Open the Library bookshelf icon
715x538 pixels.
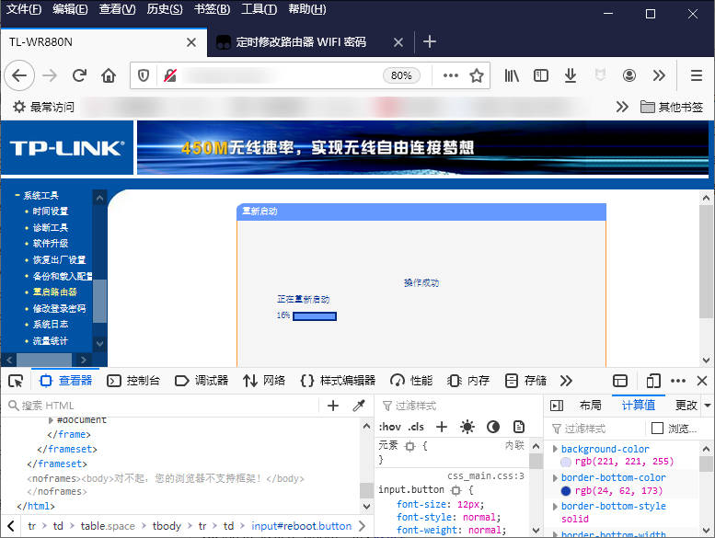coord(512,75)
